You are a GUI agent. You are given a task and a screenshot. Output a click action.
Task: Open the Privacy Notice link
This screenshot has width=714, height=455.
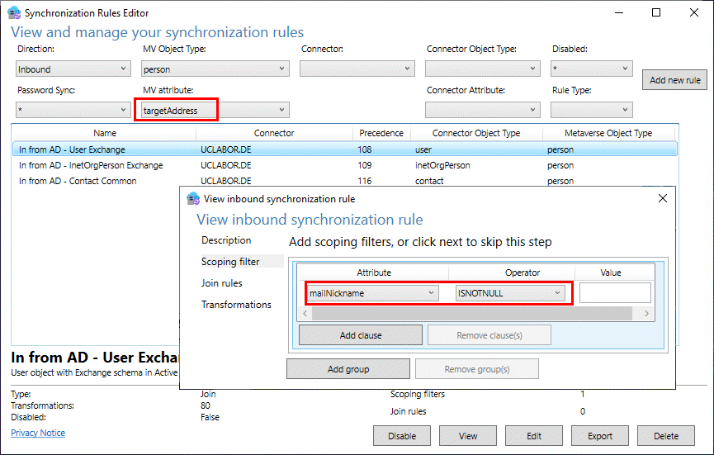(x=38, y=433)
